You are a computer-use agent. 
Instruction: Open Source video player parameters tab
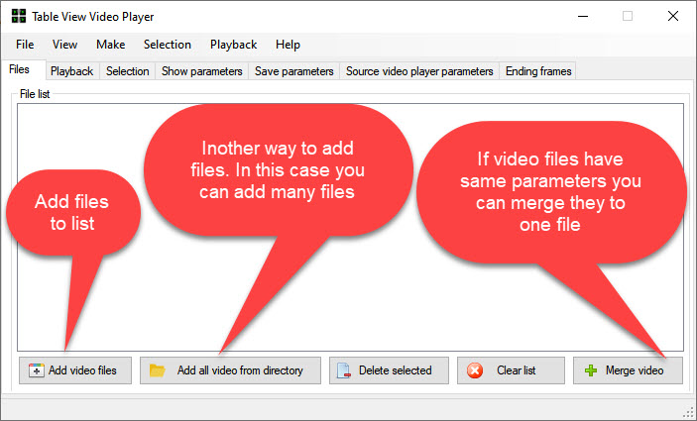pos(419,71)
